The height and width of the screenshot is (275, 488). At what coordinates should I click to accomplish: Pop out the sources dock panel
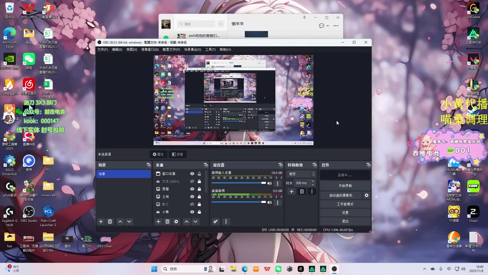(x=206, y=164)
